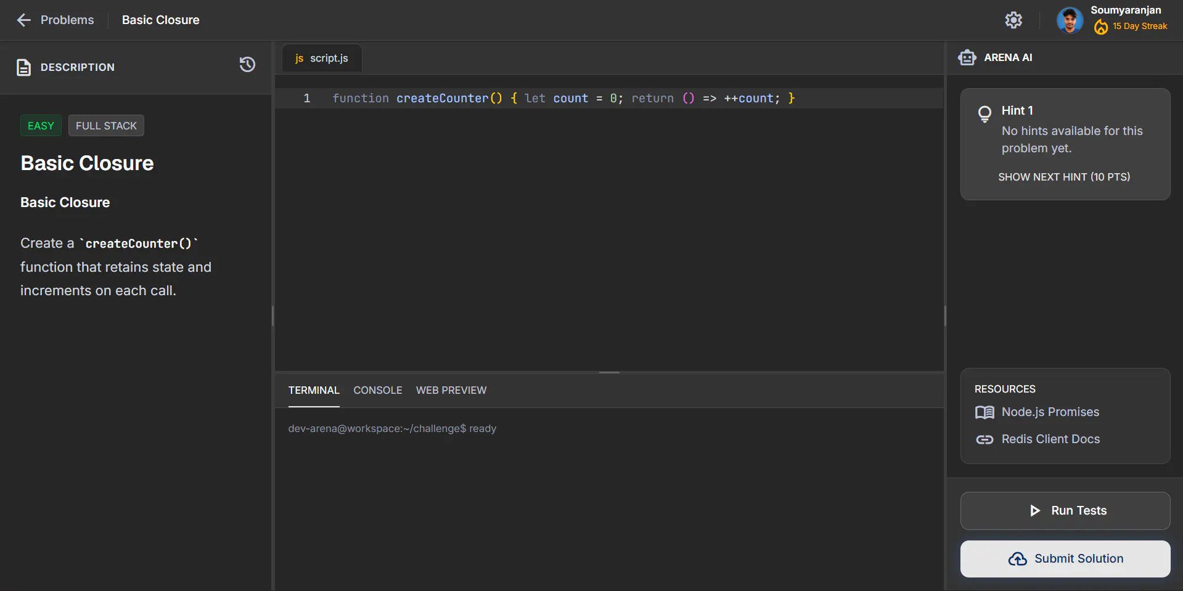The height and width of the screenshot is (591, 1183).
Task: Click the RESOURCES heading
Action: pos(1005,389)
